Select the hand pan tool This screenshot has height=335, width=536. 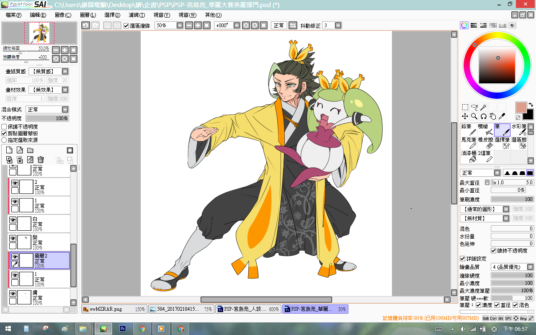pyautogui.click(x=492, y=116)
